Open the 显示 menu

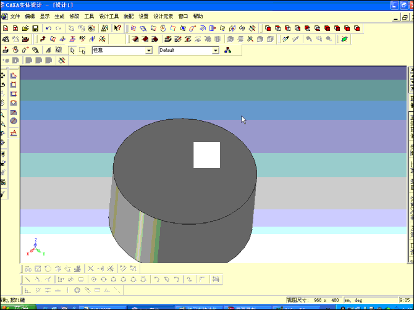pyautogui.click(x=44, y=16)
